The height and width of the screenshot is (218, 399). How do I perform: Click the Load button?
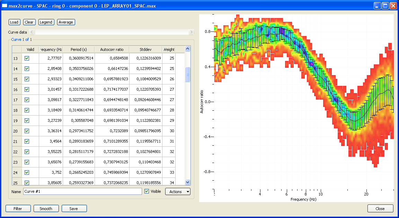[x=14, y=22]
